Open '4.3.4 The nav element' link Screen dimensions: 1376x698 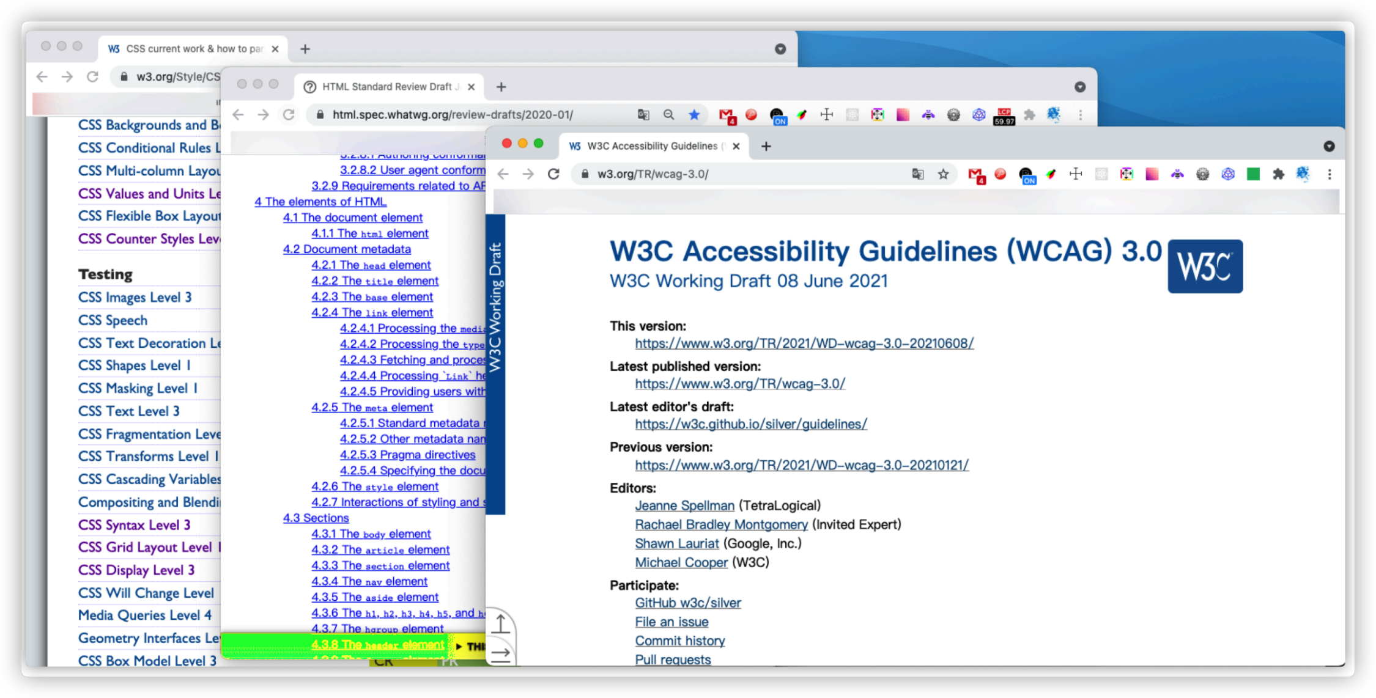pyautogui.click(x=369, y=581)
